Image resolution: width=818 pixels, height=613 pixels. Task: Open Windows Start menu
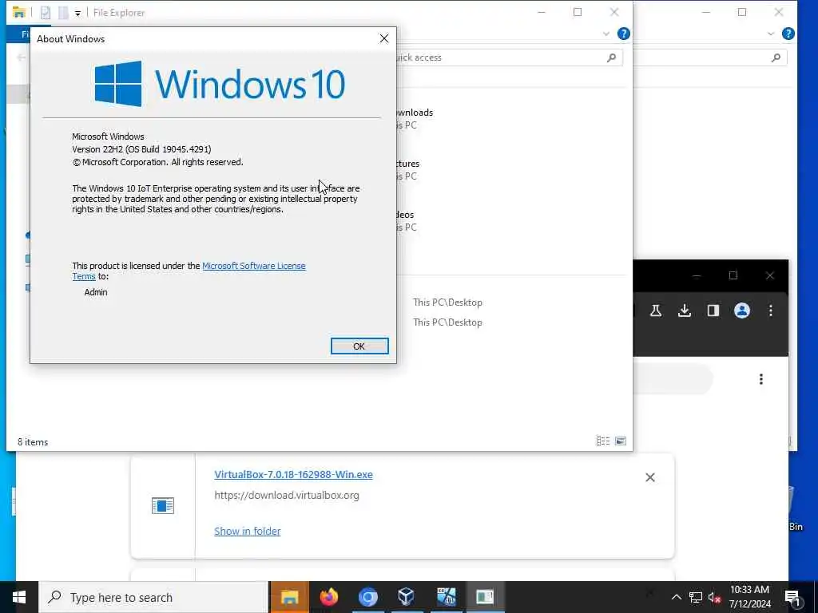click(19, 597)
